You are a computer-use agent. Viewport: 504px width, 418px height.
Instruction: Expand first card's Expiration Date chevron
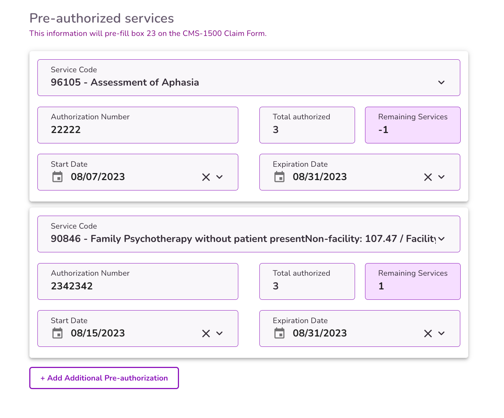(x=441, y=177)
